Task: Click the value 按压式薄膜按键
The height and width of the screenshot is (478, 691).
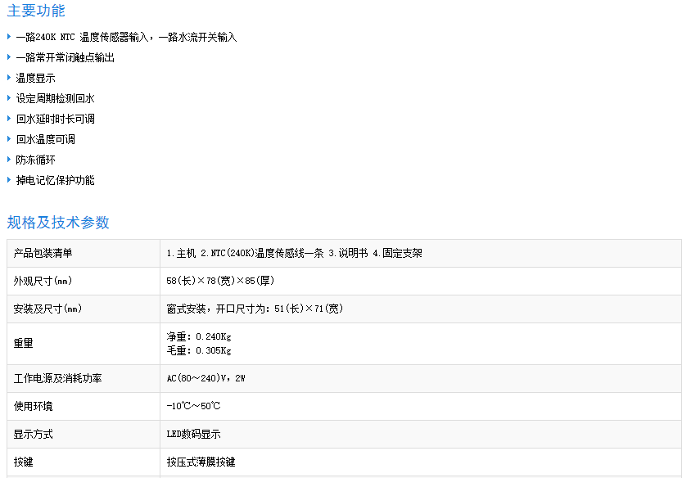Action: (201, 462)
